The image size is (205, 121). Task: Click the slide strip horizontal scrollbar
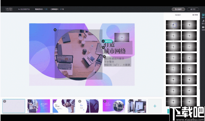[x=28, y=114]
